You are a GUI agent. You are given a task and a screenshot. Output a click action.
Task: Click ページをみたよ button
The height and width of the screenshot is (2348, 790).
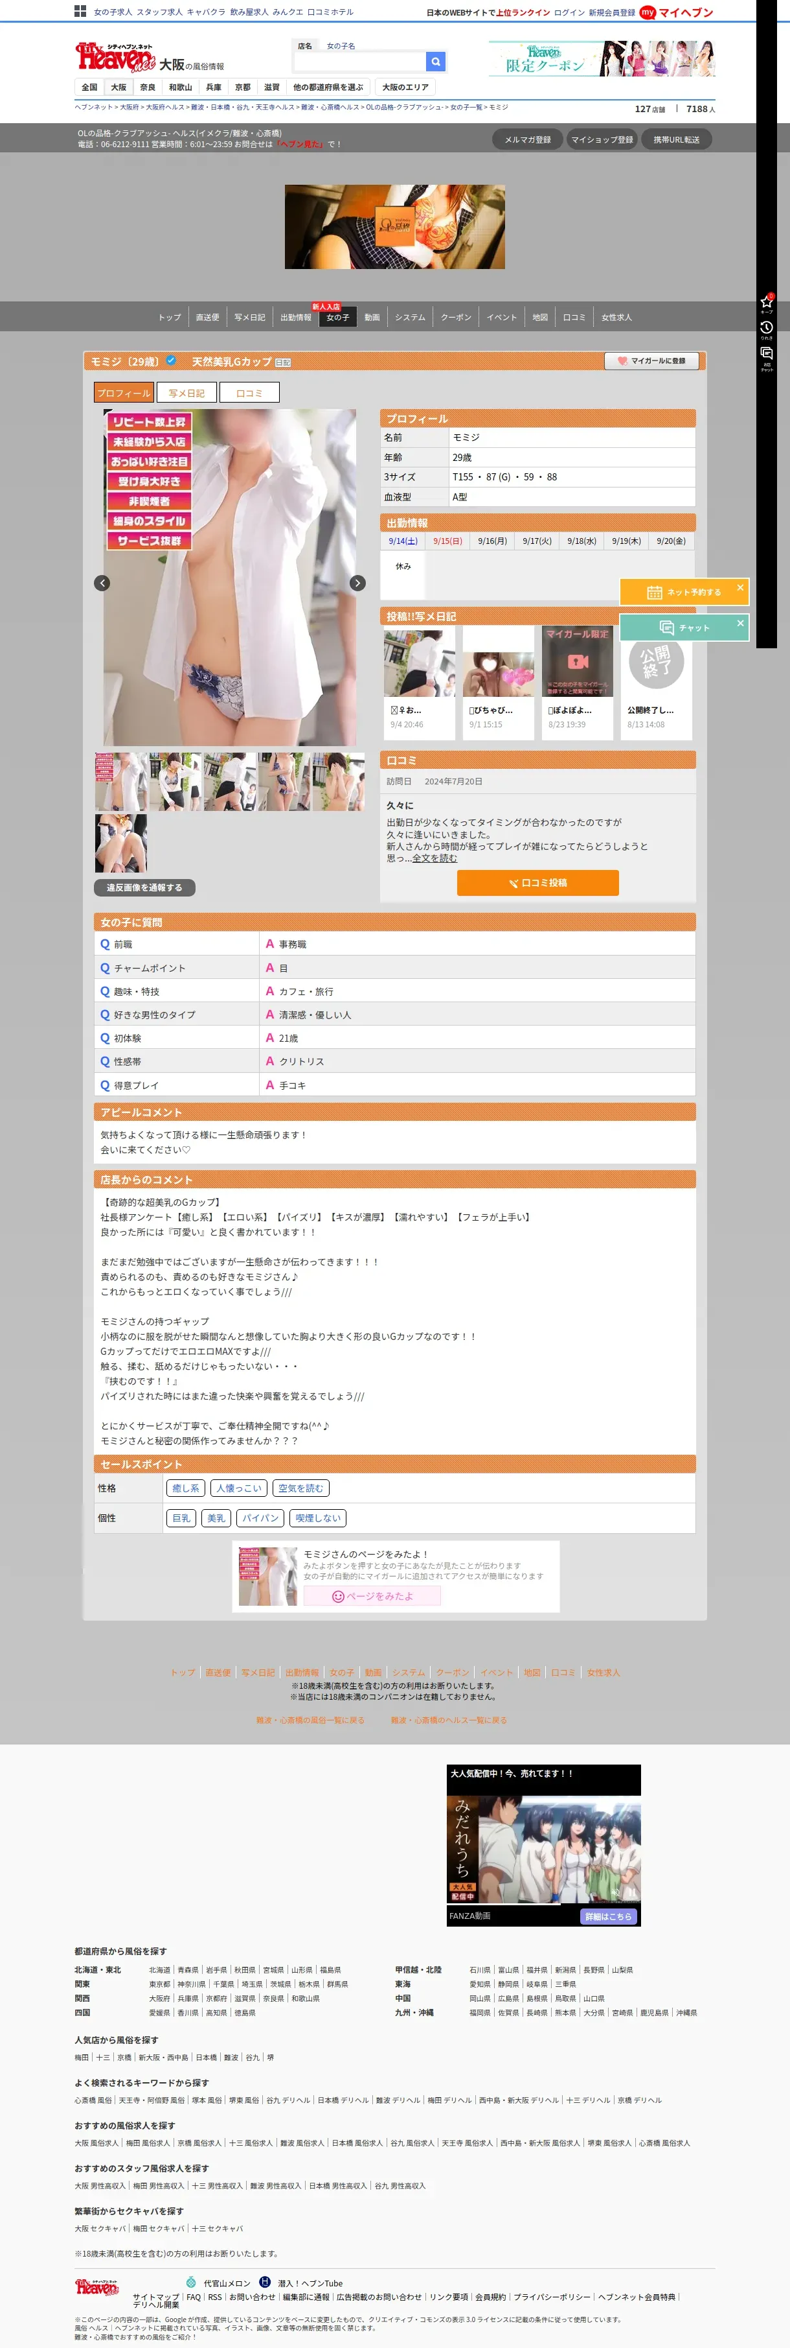click(x=372, y=1596)
